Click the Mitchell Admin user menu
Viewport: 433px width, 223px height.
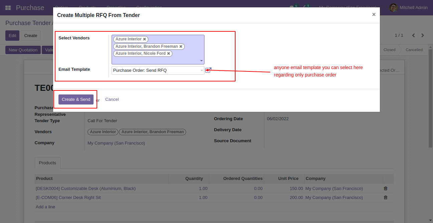(408, 8)
